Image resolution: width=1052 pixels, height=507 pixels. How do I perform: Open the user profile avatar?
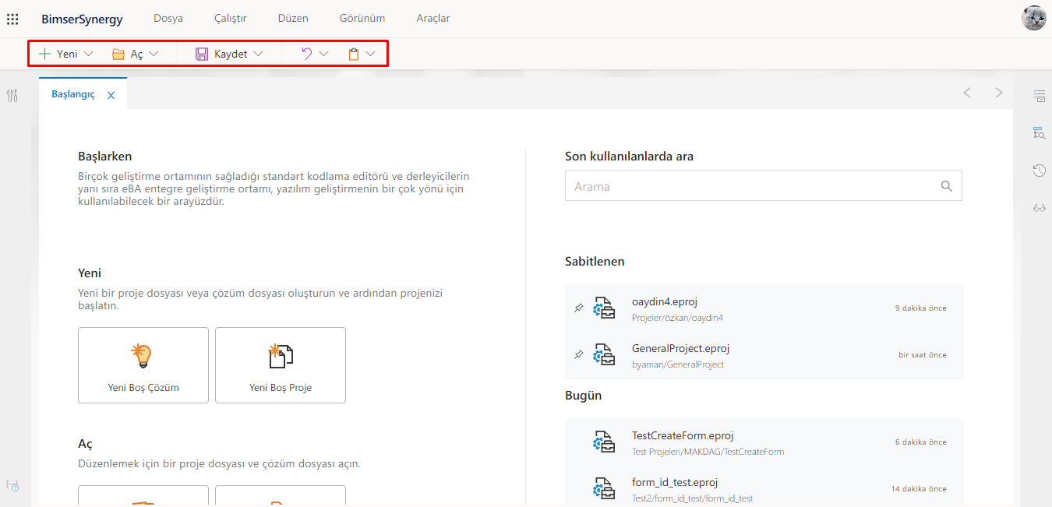[x=1034, y=18]
